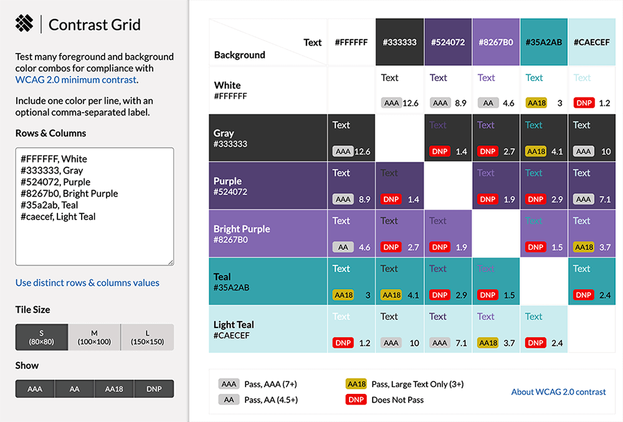Toggle the AA18 filter under Show
Viewport: 623px width, 422px height.
(114, 388)
